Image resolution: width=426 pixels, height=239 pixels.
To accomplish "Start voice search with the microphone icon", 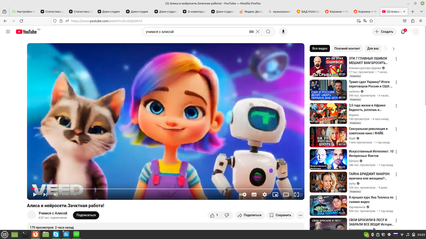I will tap(283, 32).
